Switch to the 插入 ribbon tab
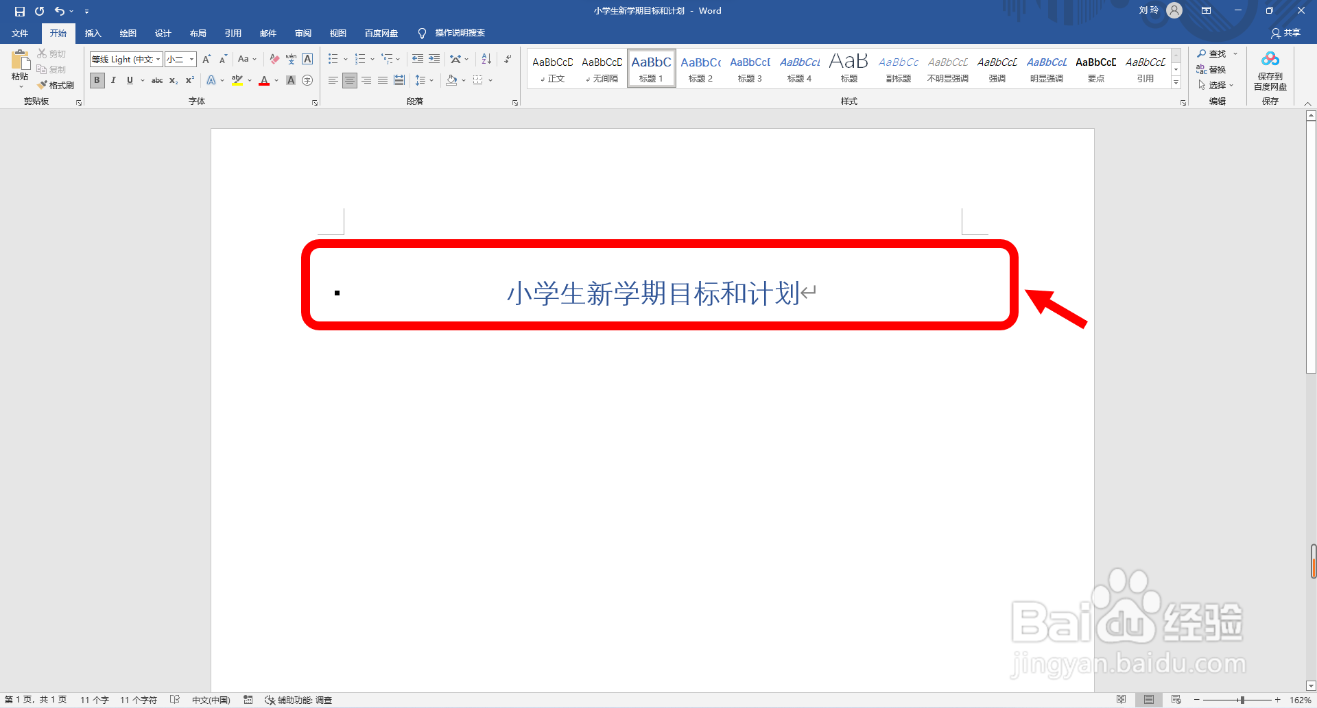1317x708 pixels. 93,33
